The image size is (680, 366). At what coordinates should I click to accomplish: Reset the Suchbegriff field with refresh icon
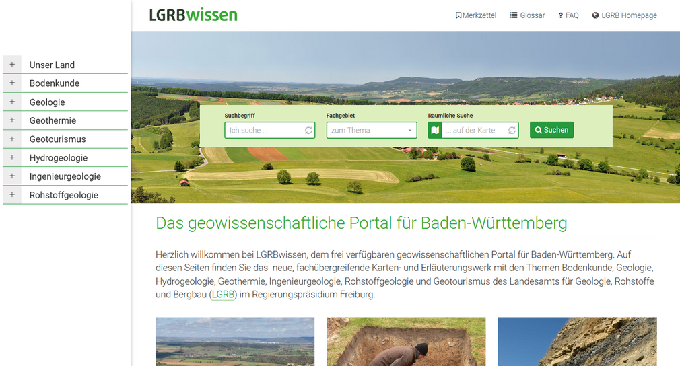coord(308,130)
